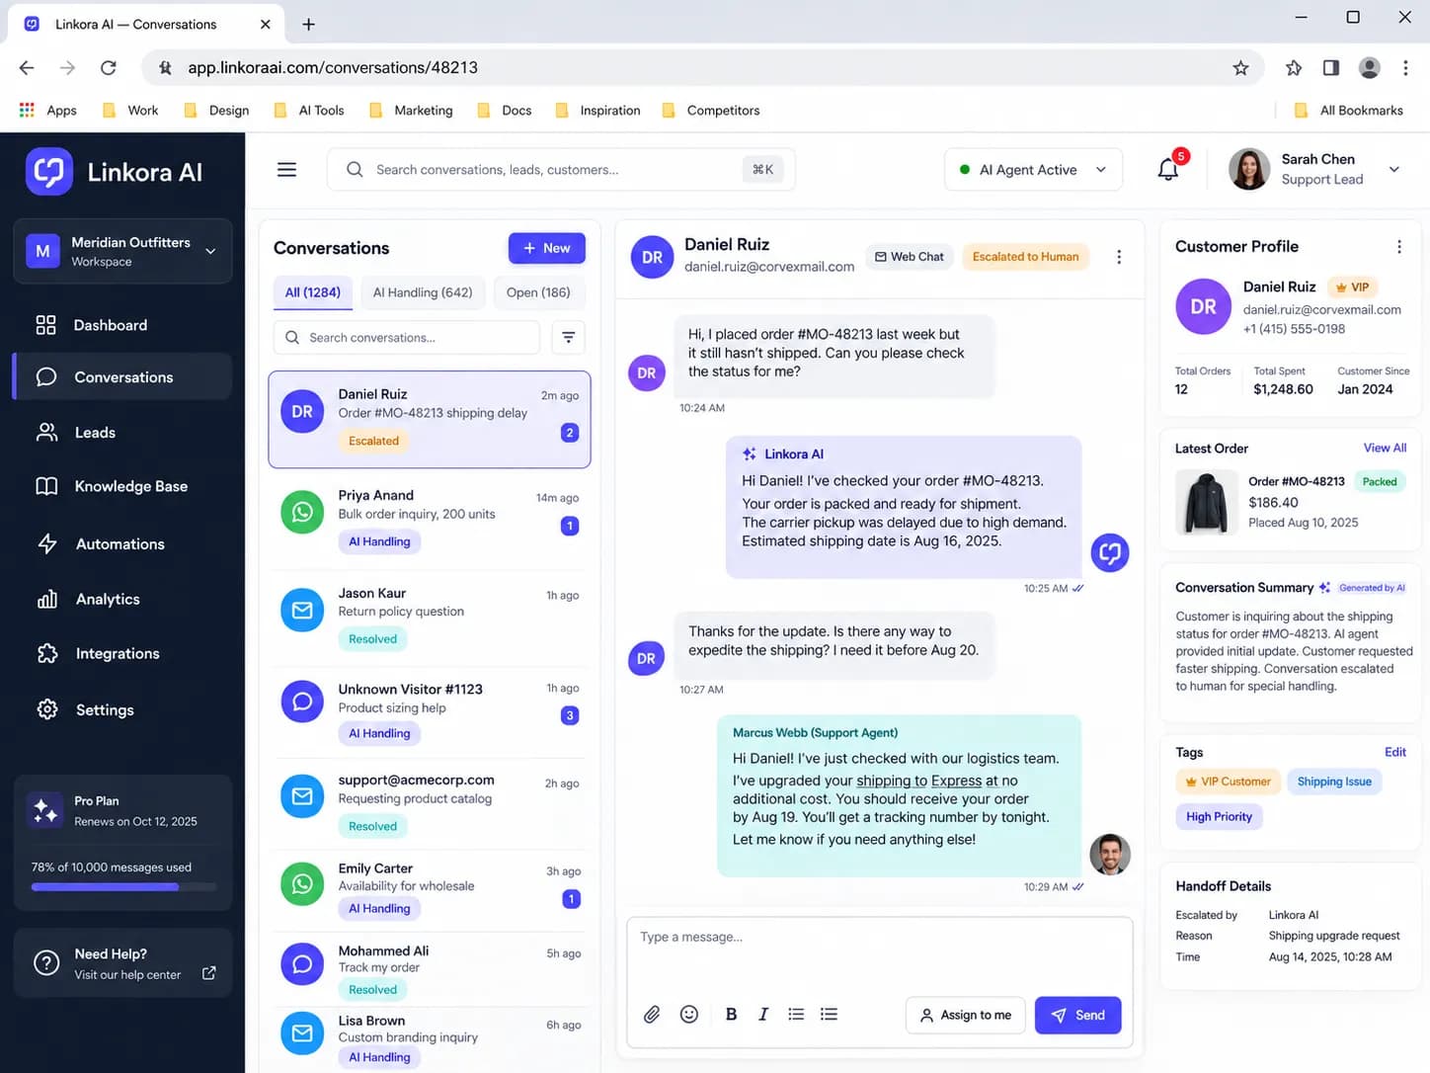The image size is (1430, 1073).
Task: Click Assign to me
Action: click(966, 1015)
